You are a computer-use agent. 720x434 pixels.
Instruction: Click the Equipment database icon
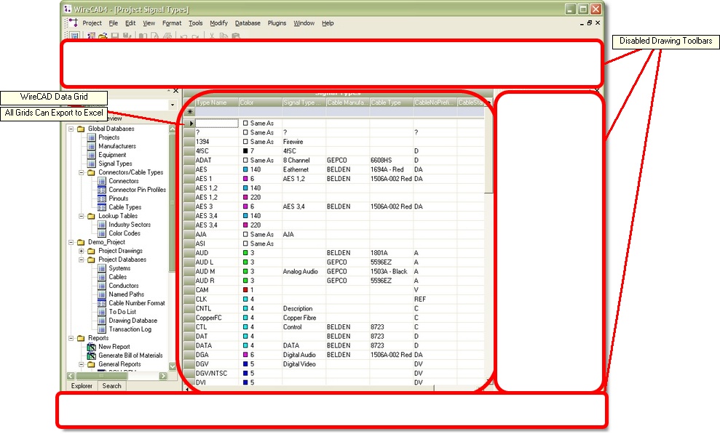[x=92, y=155]
